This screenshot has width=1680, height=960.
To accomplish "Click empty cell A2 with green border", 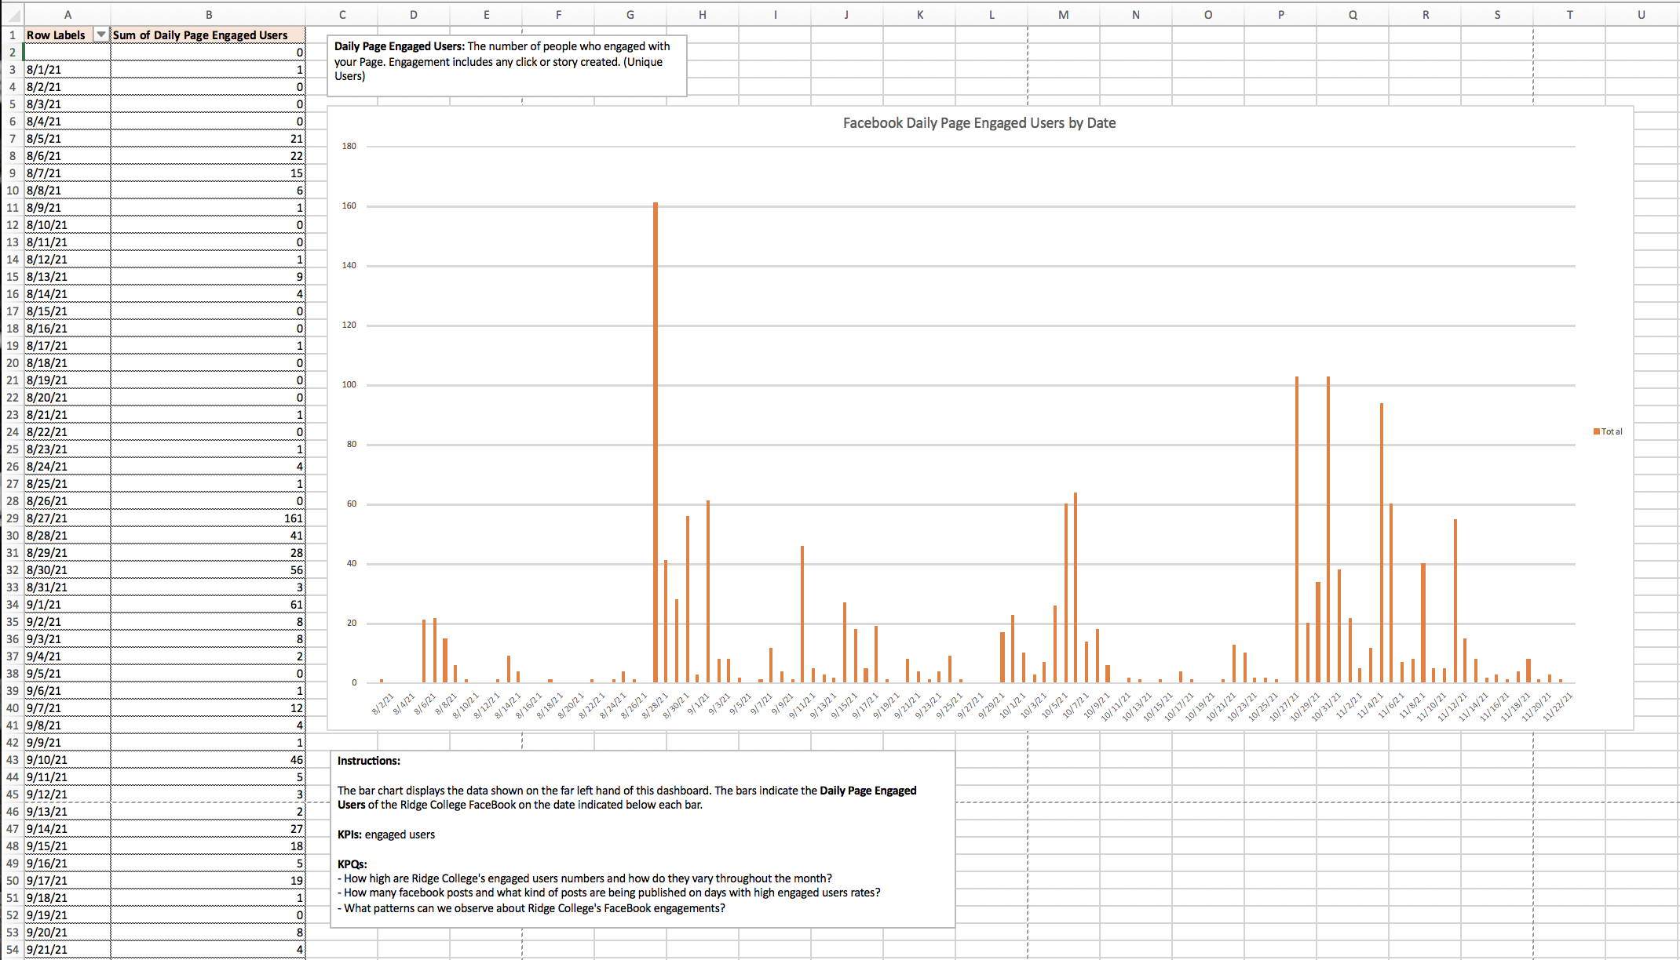I will coord(68,53).
